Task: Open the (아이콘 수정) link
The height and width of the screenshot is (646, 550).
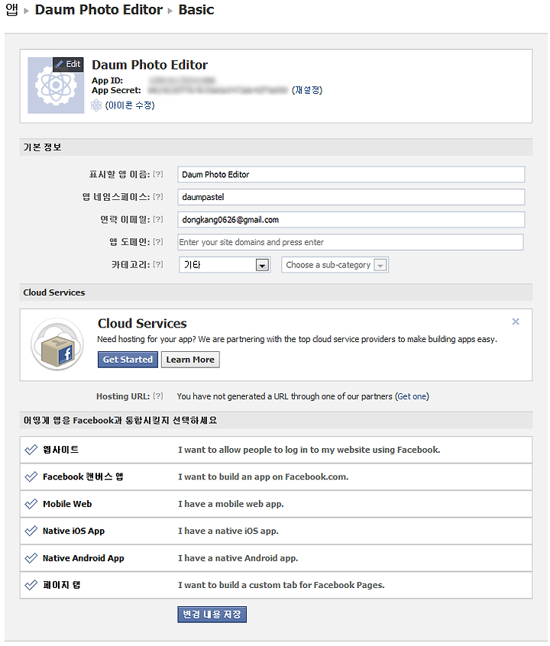Action: 130,105
